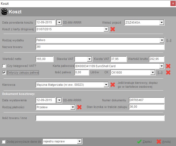Focus the Wartość netto input field

[44, 59]
